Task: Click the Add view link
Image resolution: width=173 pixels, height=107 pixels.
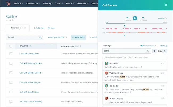Action: (x=39, y=28)
